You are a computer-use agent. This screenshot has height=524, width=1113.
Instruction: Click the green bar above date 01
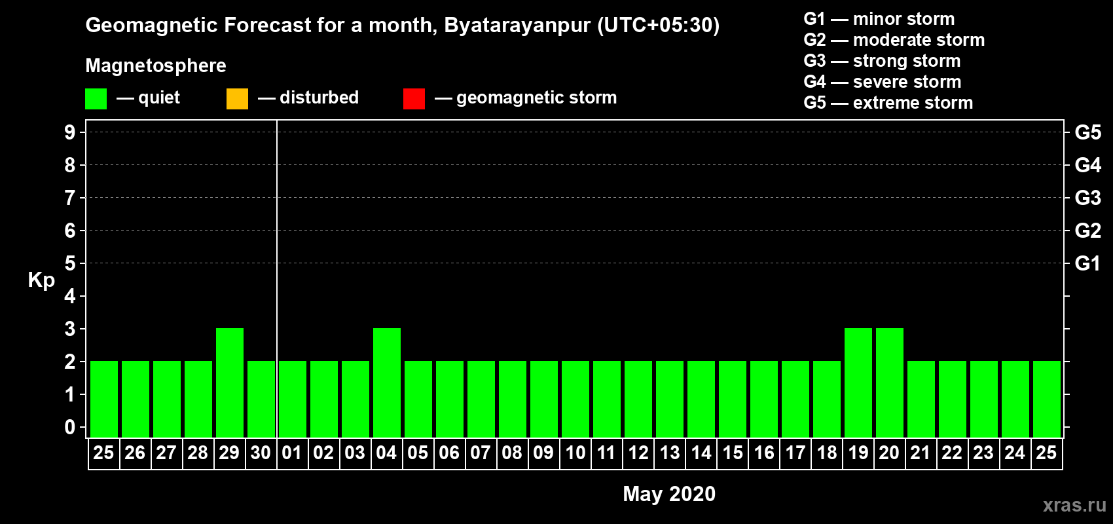293,399
